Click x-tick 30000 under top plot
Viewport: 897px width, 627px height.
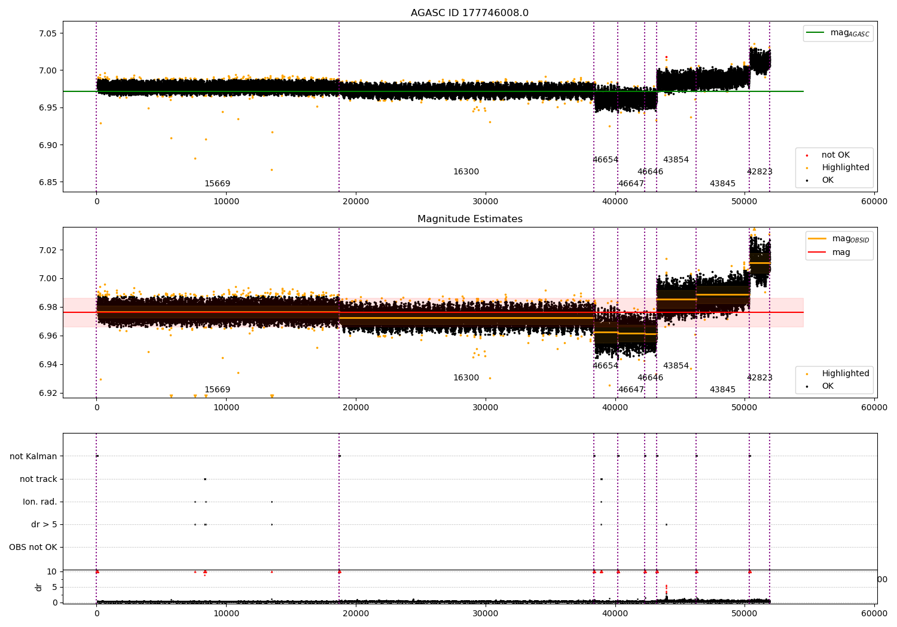pos(485,202)
